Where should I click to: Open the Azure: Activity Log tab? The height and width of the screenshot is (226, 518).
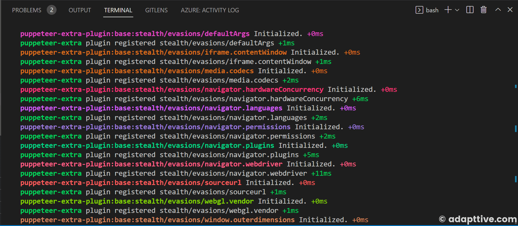[x=210, y=10]
